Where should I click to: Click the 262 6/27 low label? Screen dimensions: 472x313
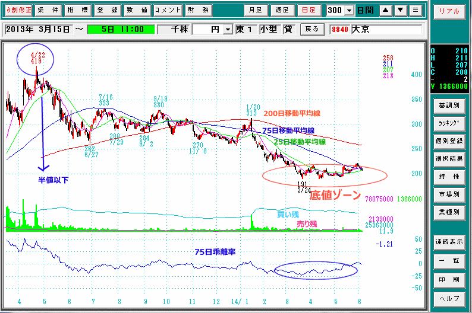click(91, 152)
